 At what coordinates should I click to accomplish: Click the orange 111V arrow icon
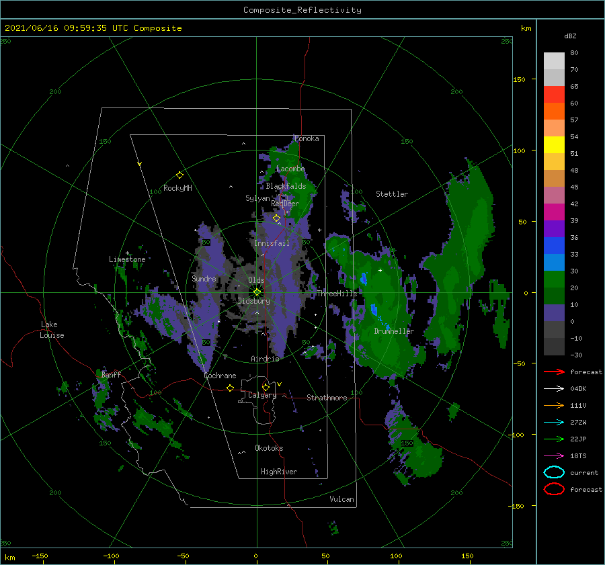(x=554, y=405)
